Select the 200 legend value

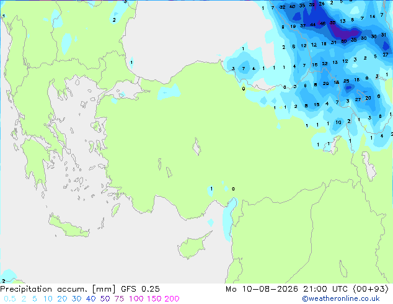[172, 299]
